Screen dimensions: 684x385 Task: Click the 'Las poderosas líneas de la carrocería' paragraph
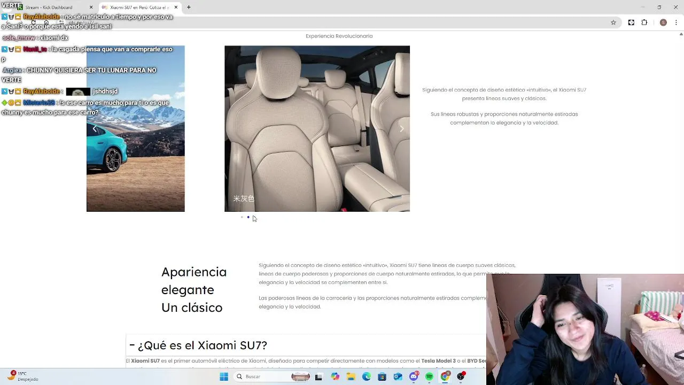372,302
